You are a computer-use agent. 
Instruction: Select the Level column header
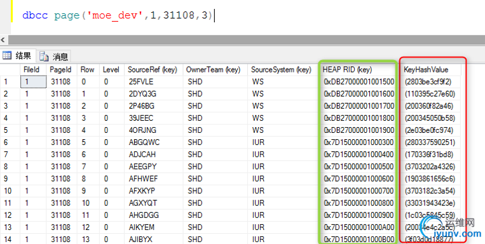point(112,70)
